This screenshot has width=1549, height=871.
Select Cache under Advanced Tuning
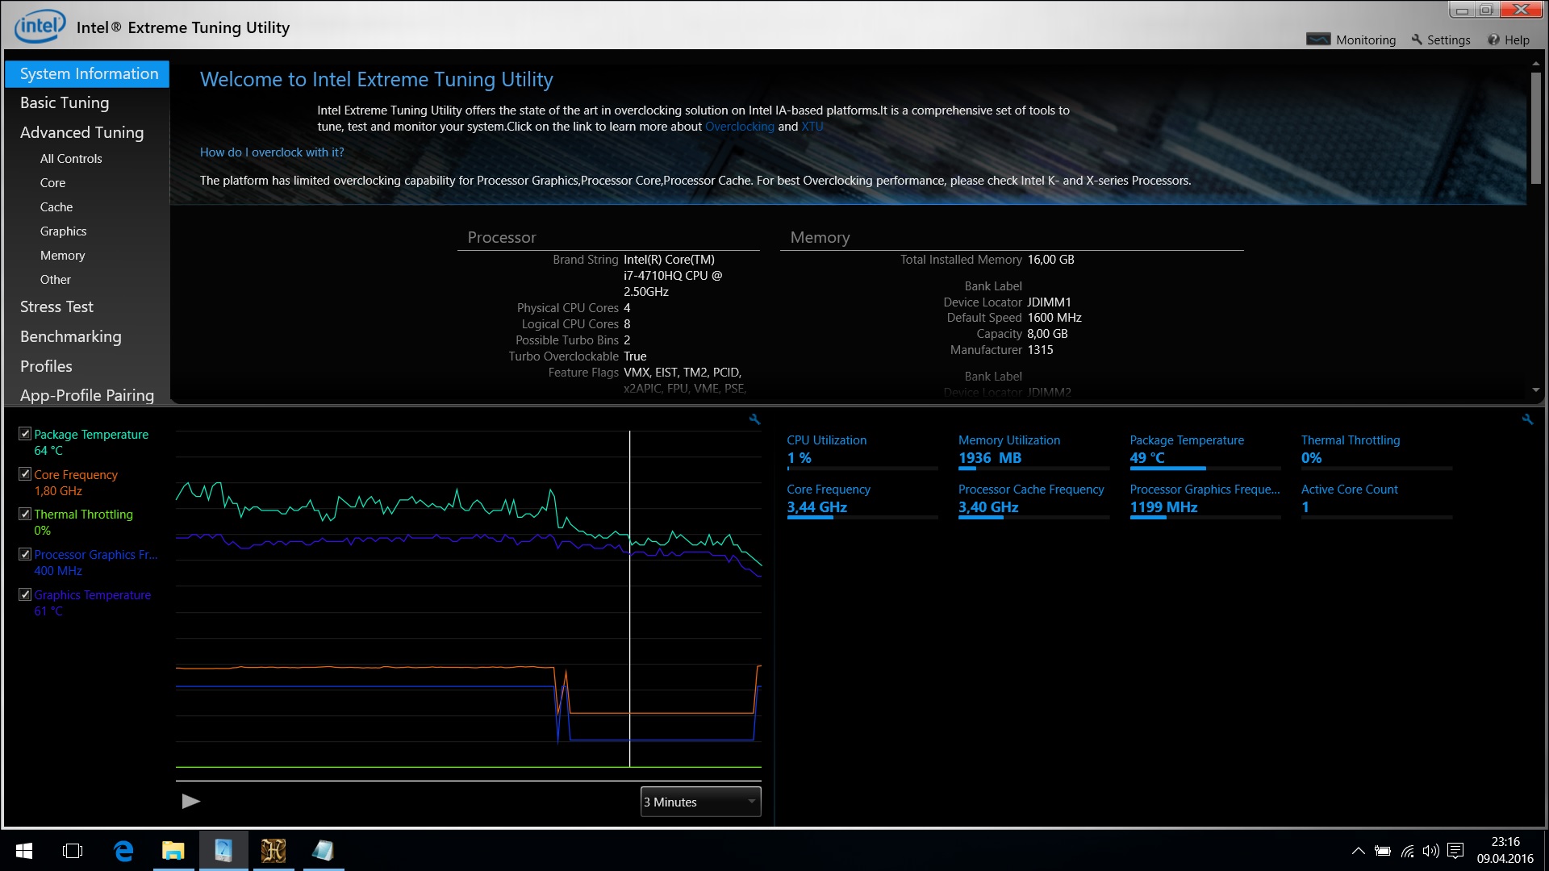(56, 207)
